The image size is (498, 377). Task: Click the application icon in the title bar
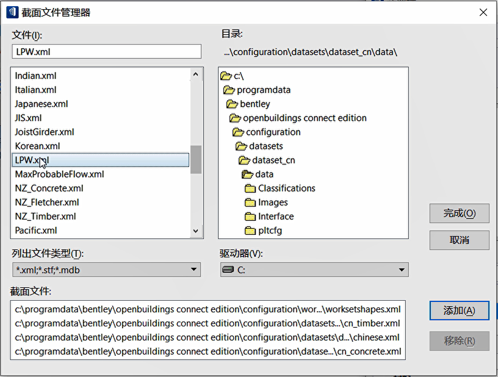[12, 12]
